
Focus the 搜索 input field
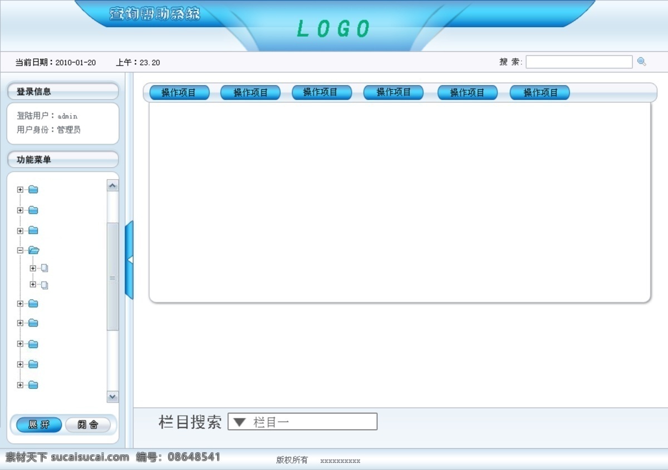tap(579, 62)
